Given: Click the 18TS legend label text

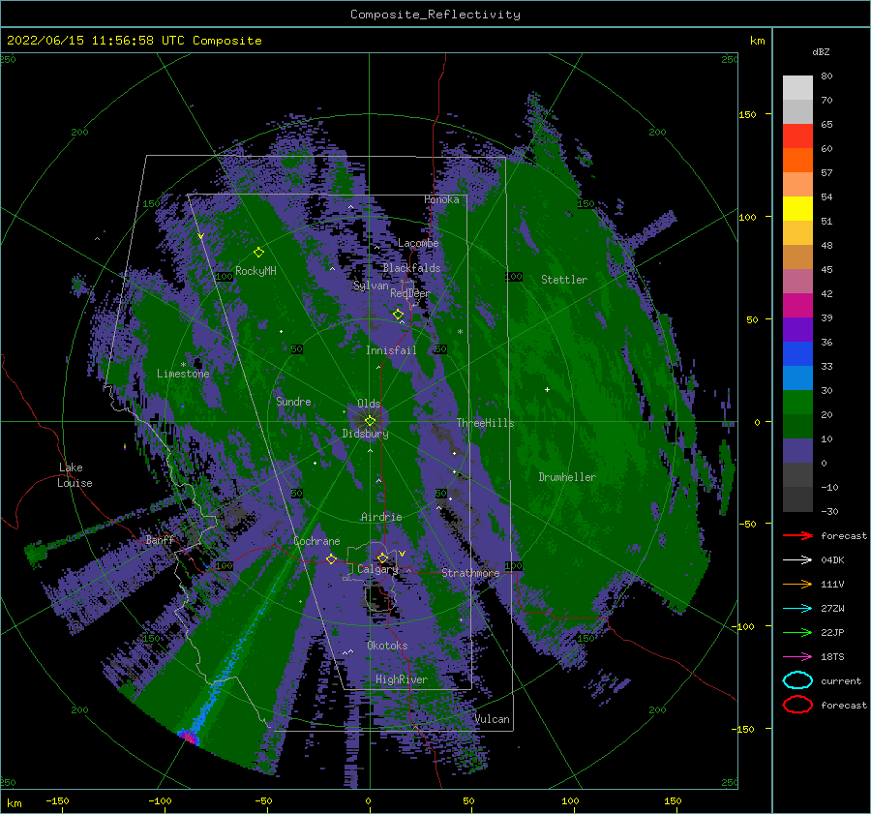Looking at the screenshot, I should pos(832,657).
